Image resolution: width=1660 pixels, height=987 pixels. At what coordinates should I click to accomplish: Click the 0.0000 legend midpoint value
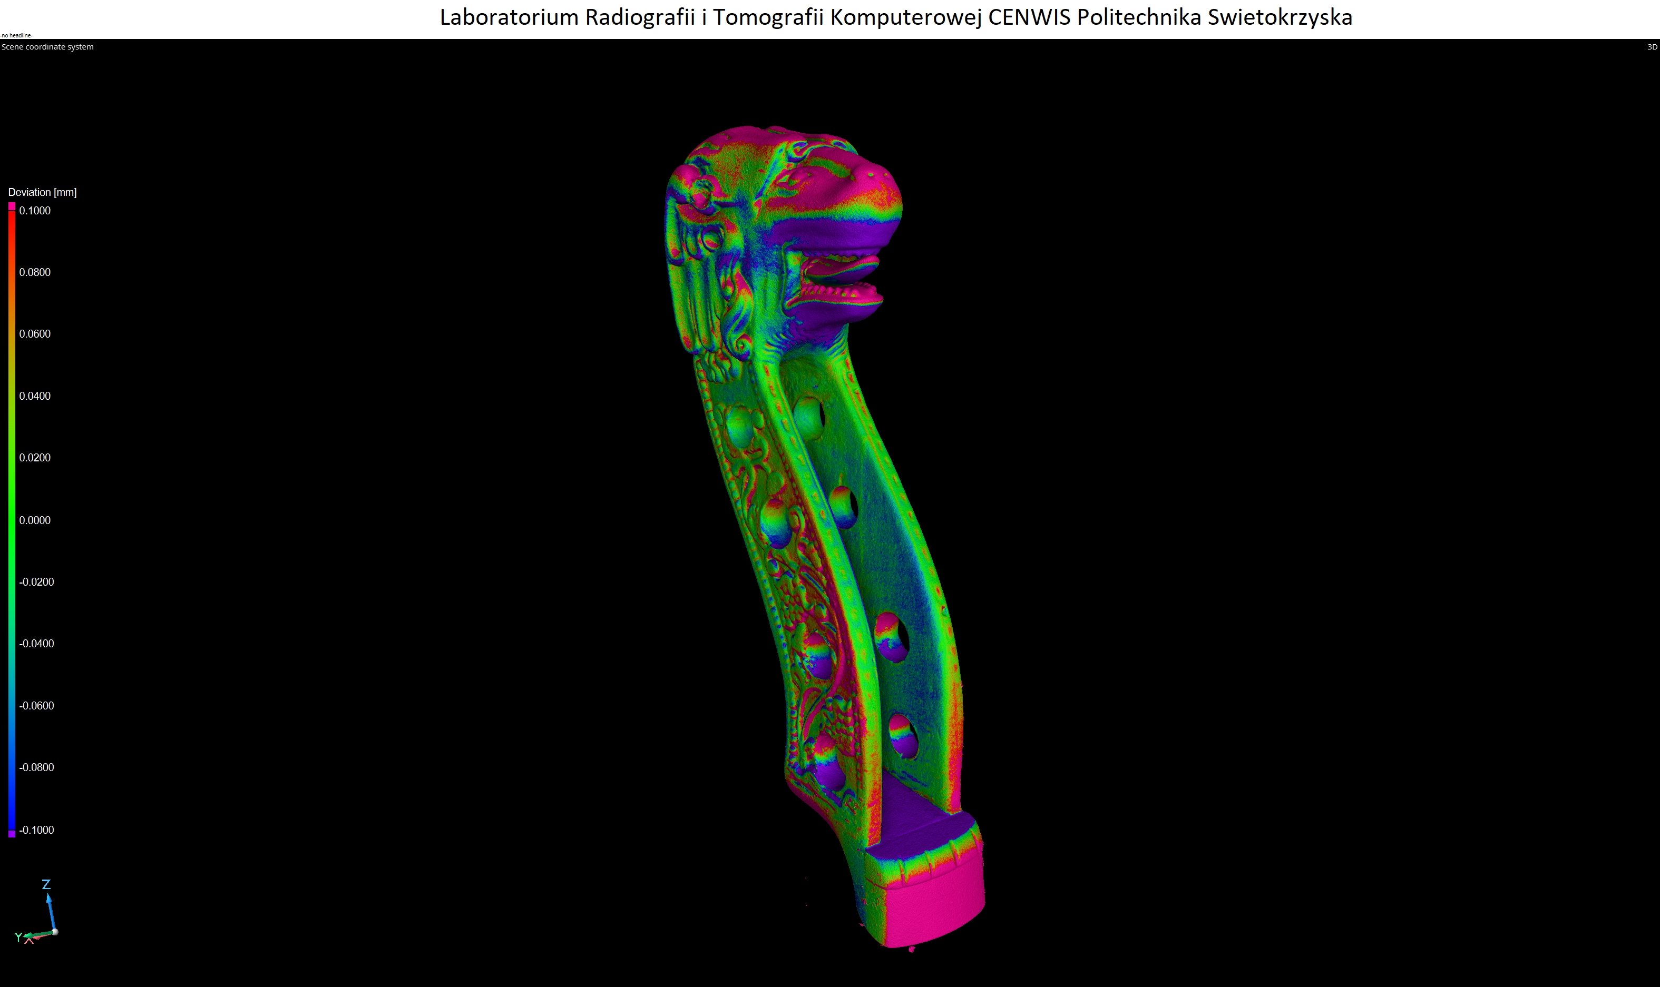[x=35, y=520]
